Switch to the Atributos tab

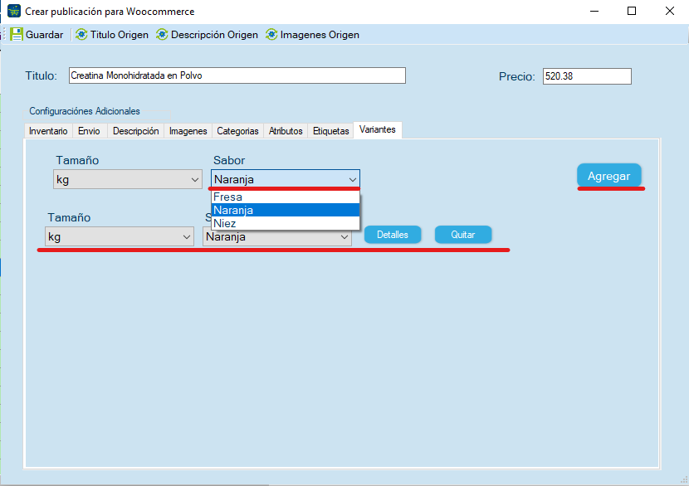pos(286,131)
